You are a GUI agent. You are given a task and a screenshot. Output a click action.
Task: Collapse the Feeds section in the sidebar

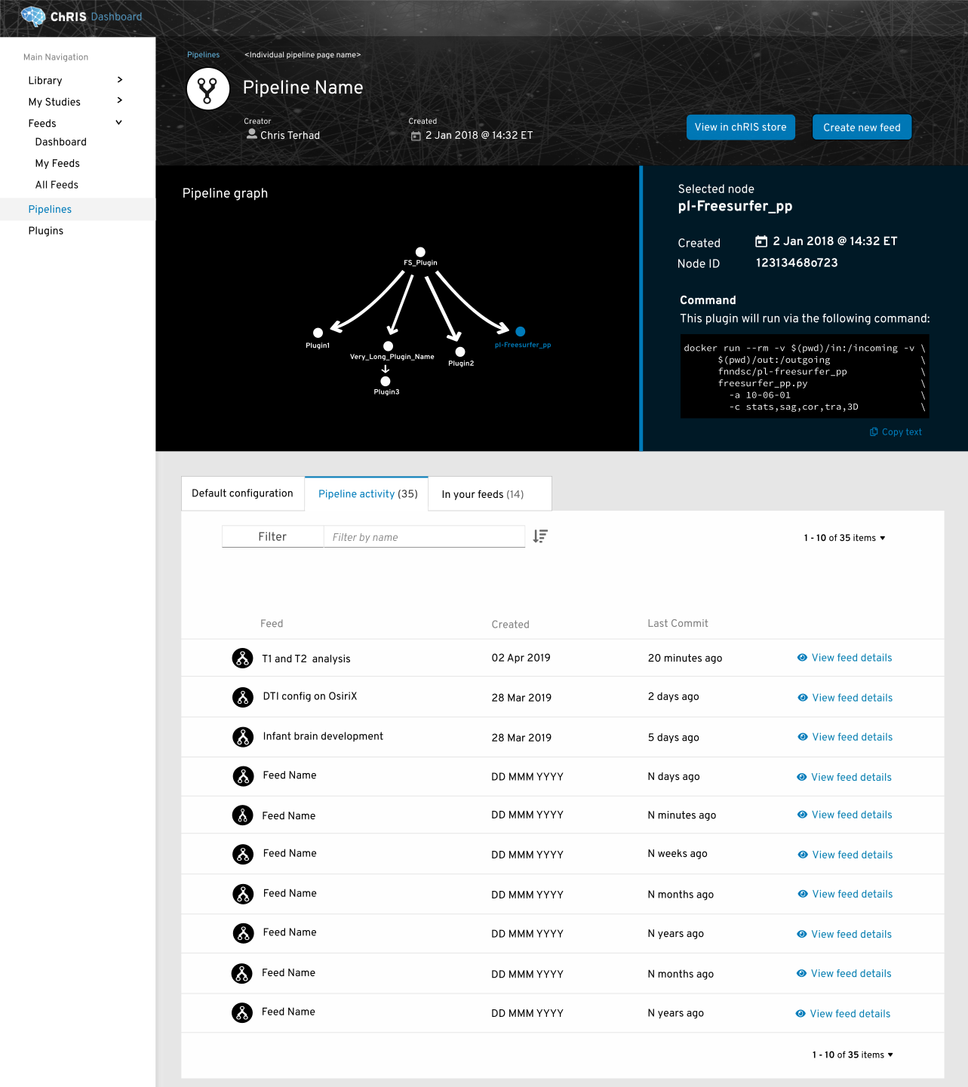click(x=118, y=122)
